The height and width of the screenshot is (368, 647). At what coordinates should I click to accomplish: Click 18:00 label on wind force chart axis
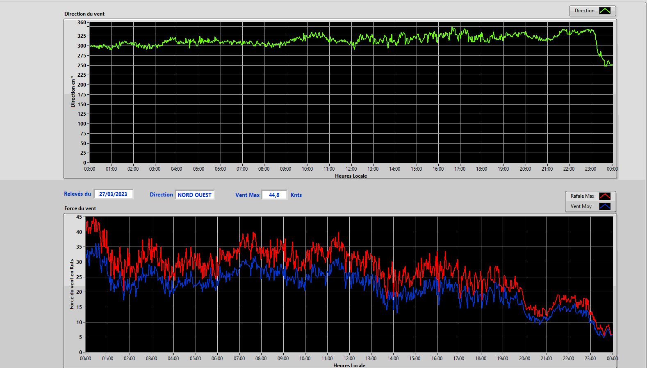(x=481, y=359)
